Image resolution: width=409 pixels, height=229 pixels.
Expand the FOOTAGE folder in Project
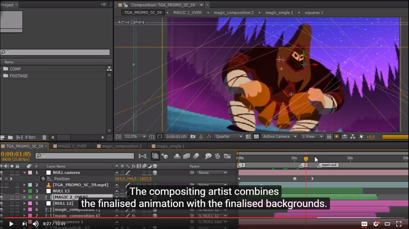[x=1, y=76]
